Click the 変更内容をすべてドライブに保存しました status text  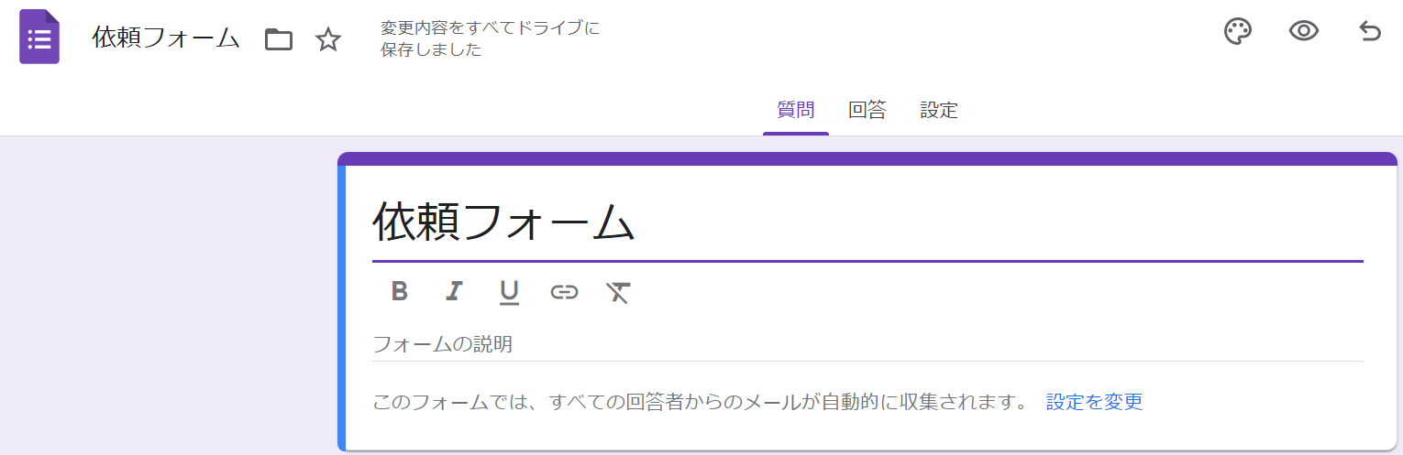491,38
